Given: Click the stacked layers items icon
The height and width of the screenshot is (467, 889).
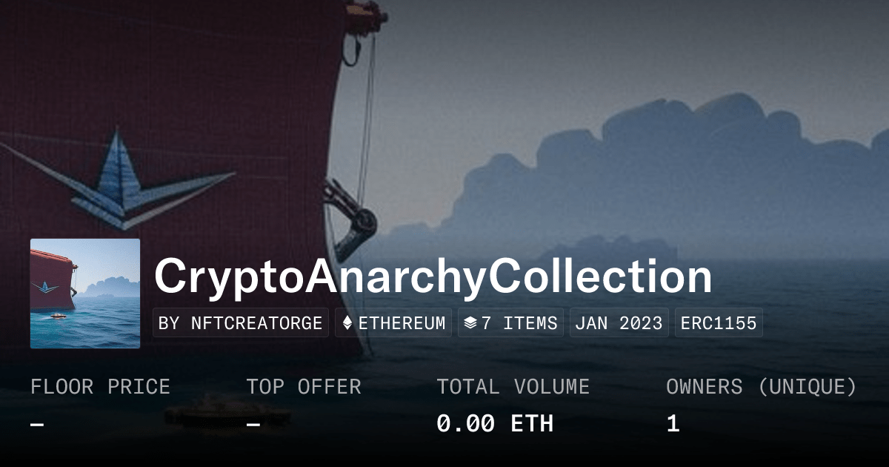Looking at the screenshot, I should point(470,323).
